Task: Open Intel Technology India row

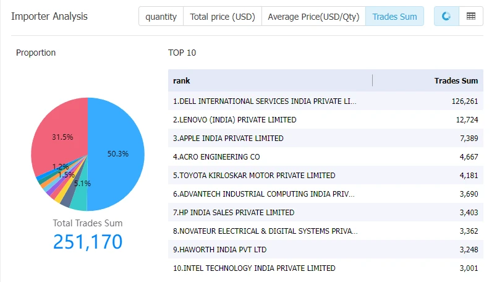Action: point(326,268)
